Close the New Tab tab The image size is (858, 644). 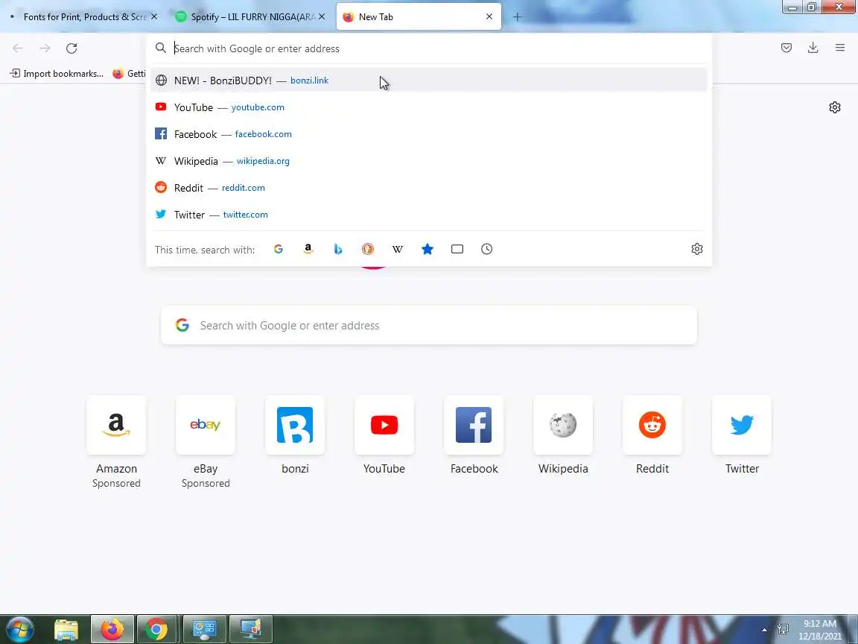tap(489, 17)
